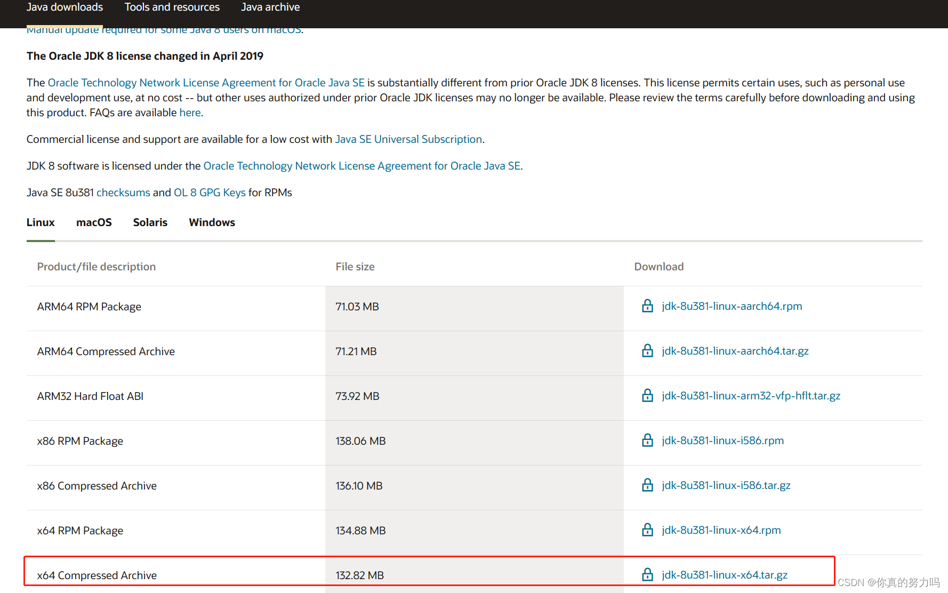Download jdk-8u381-linux-i586.tar.gz
Image resolution: width=948 pixels, height=593 pixels.
[726, 485]
